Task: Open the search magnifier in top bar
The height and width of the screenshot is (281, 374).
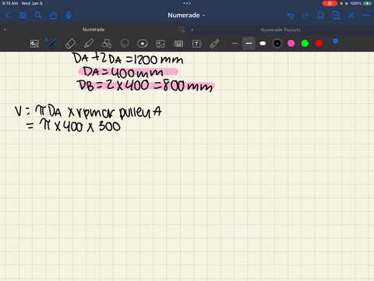Action: point(38,16)
